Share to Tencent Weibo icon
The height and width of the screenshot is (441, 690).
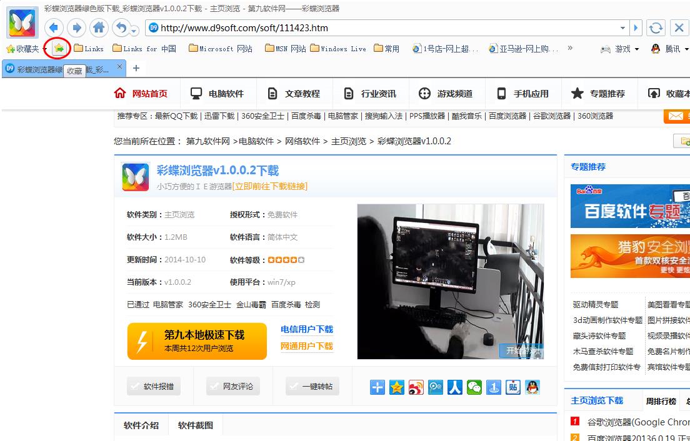[435, 387]
